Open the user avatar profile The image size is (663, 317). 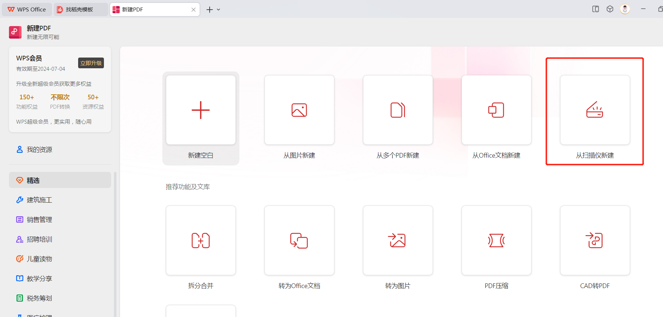pos(625,9)
